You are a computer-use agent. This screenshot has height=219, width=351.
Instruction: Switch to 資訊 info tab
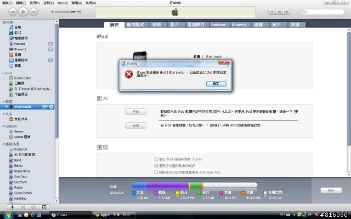click(295, 25)
